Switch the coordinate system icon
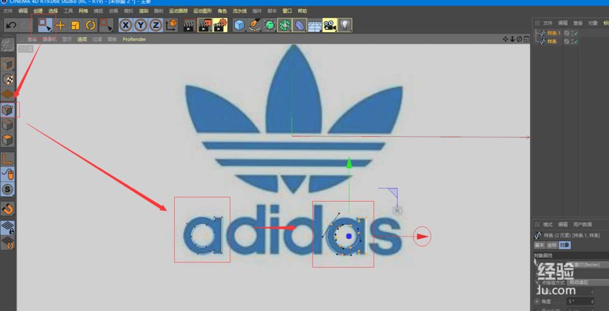This screenshot has height=311, width=609. click(x=171, y=26)
